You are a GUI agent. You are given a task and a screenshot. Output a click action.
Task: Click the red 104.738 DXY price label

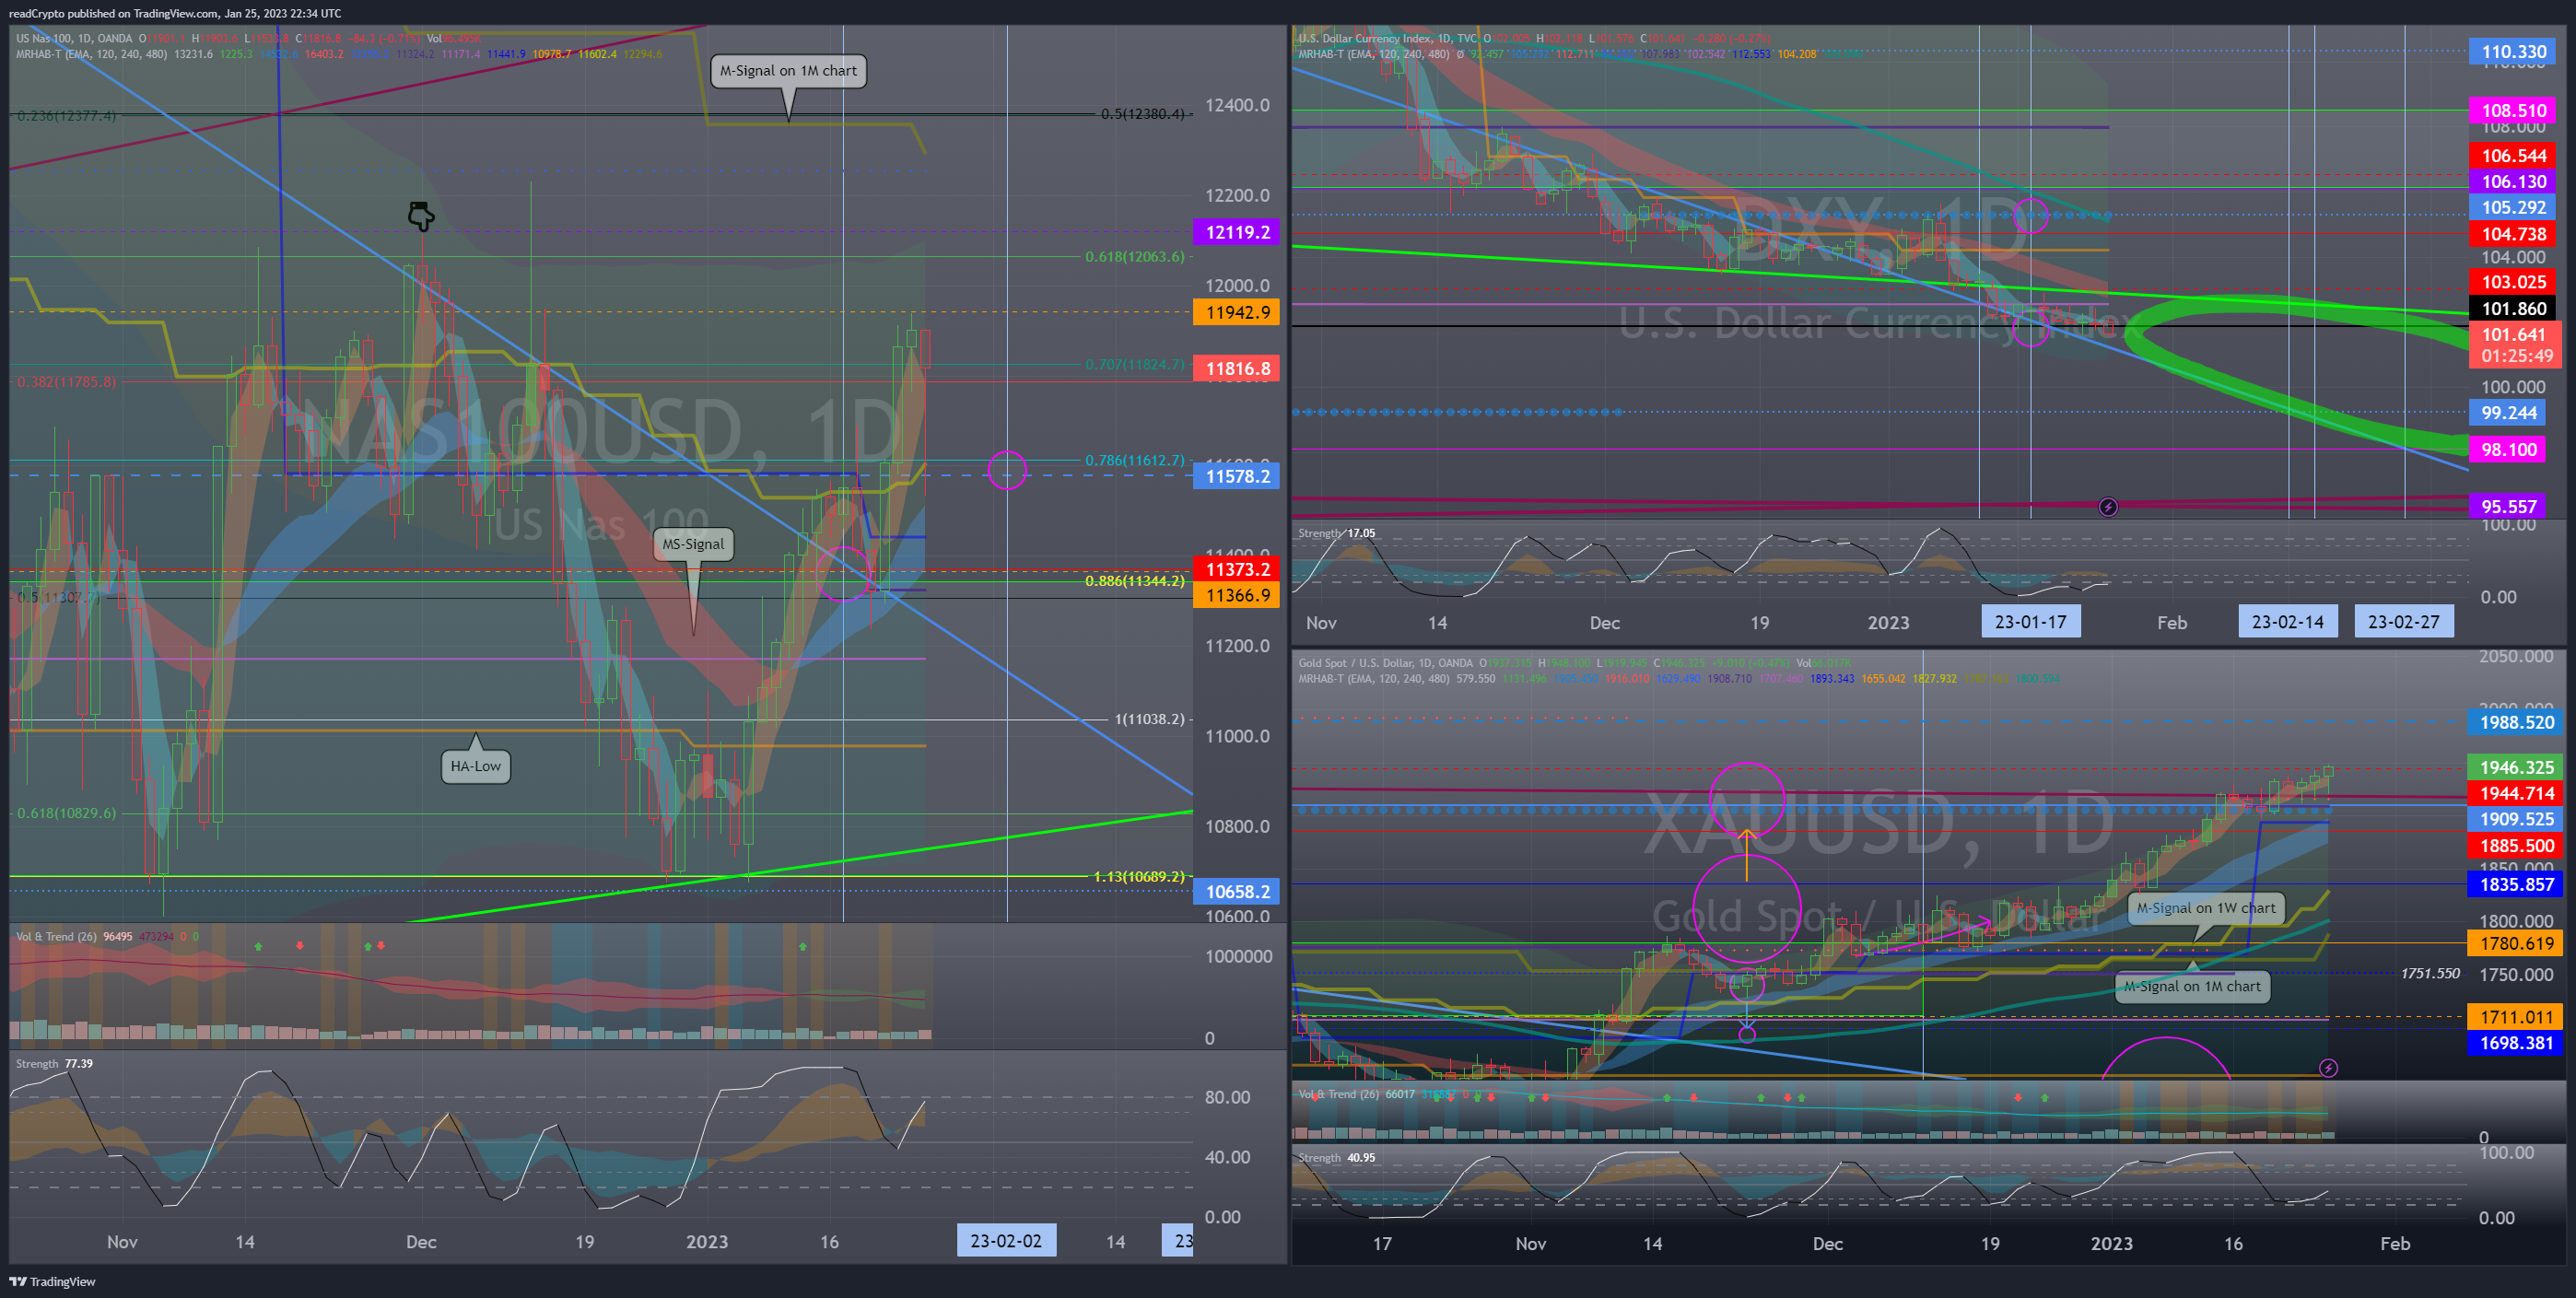point(2513,233)
